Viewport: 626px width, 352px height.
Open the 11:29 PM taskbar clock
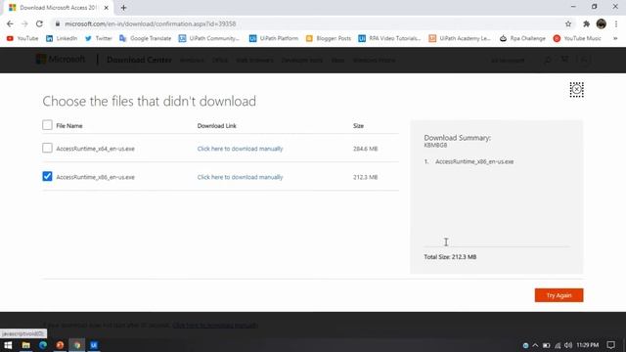tap(587, 345)
